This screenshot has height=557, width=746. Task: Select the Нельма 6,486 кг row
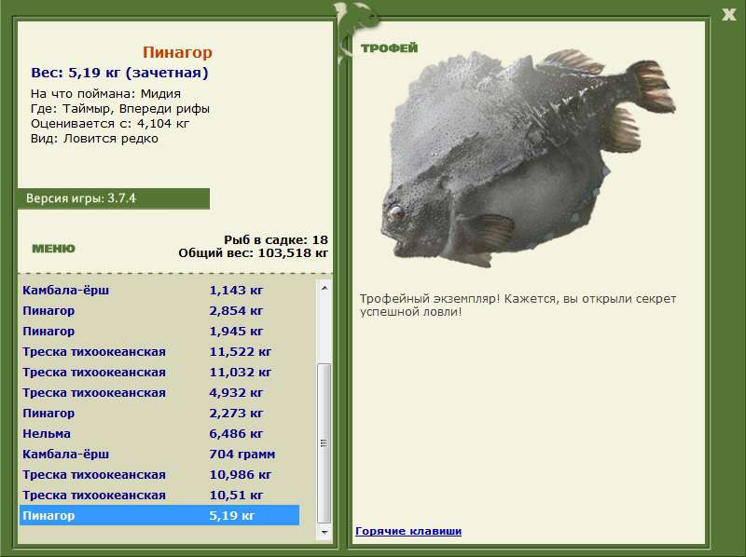coord(159,434)
